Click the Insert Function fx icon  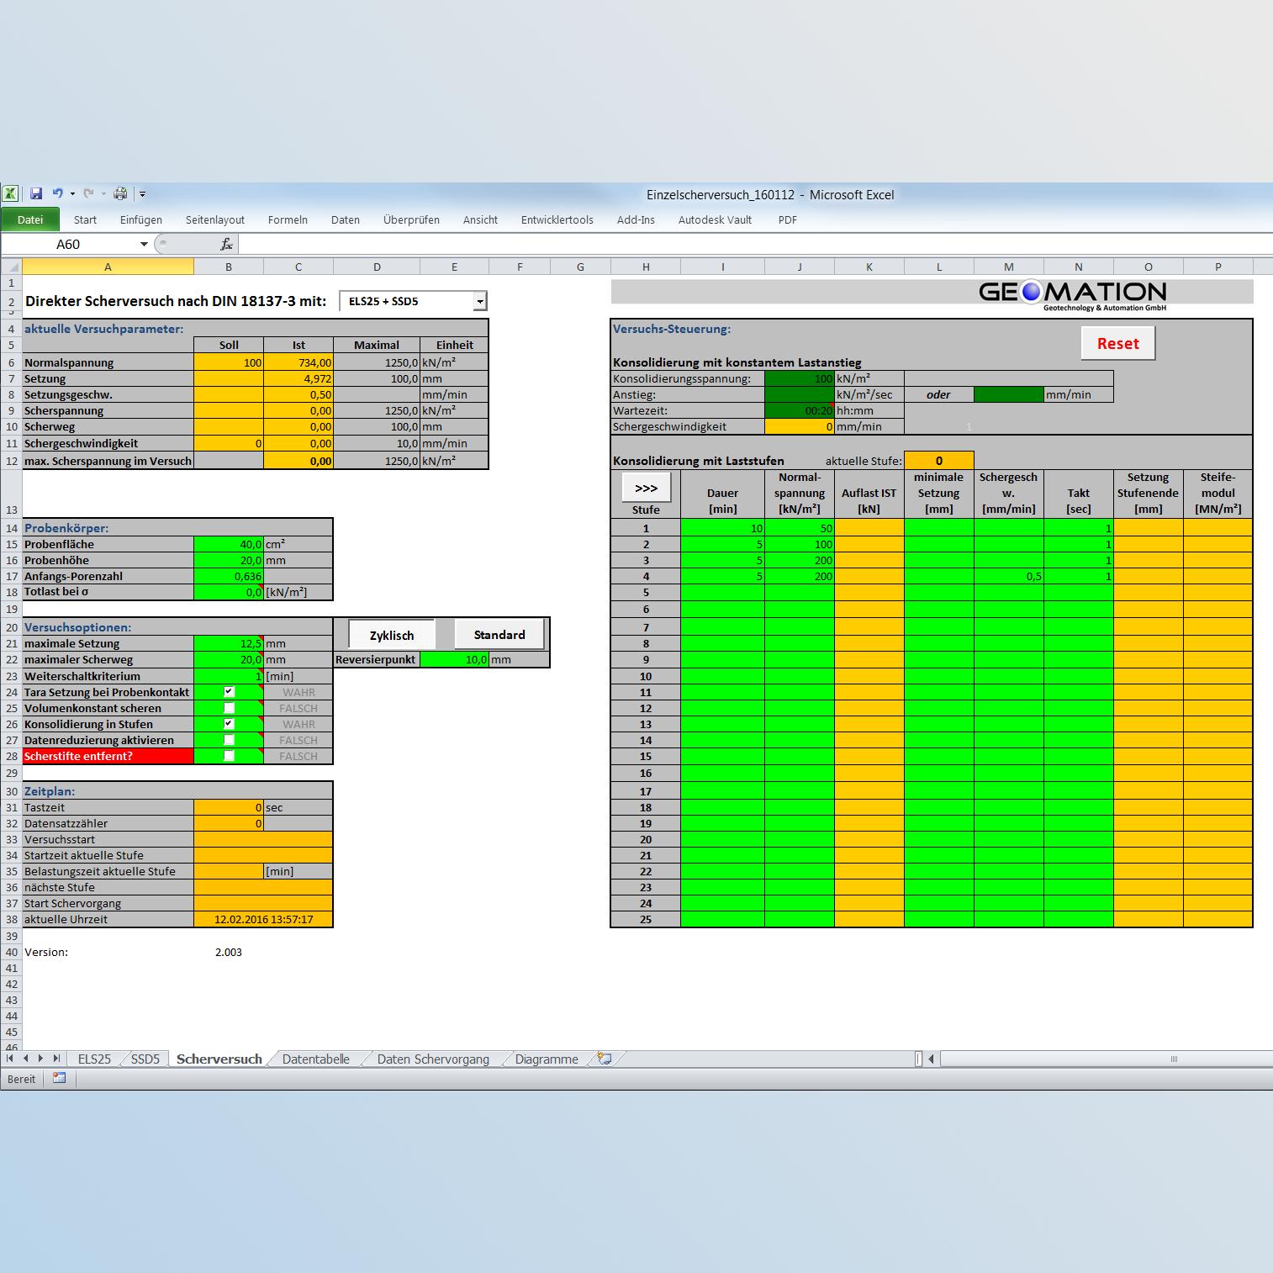226,244
